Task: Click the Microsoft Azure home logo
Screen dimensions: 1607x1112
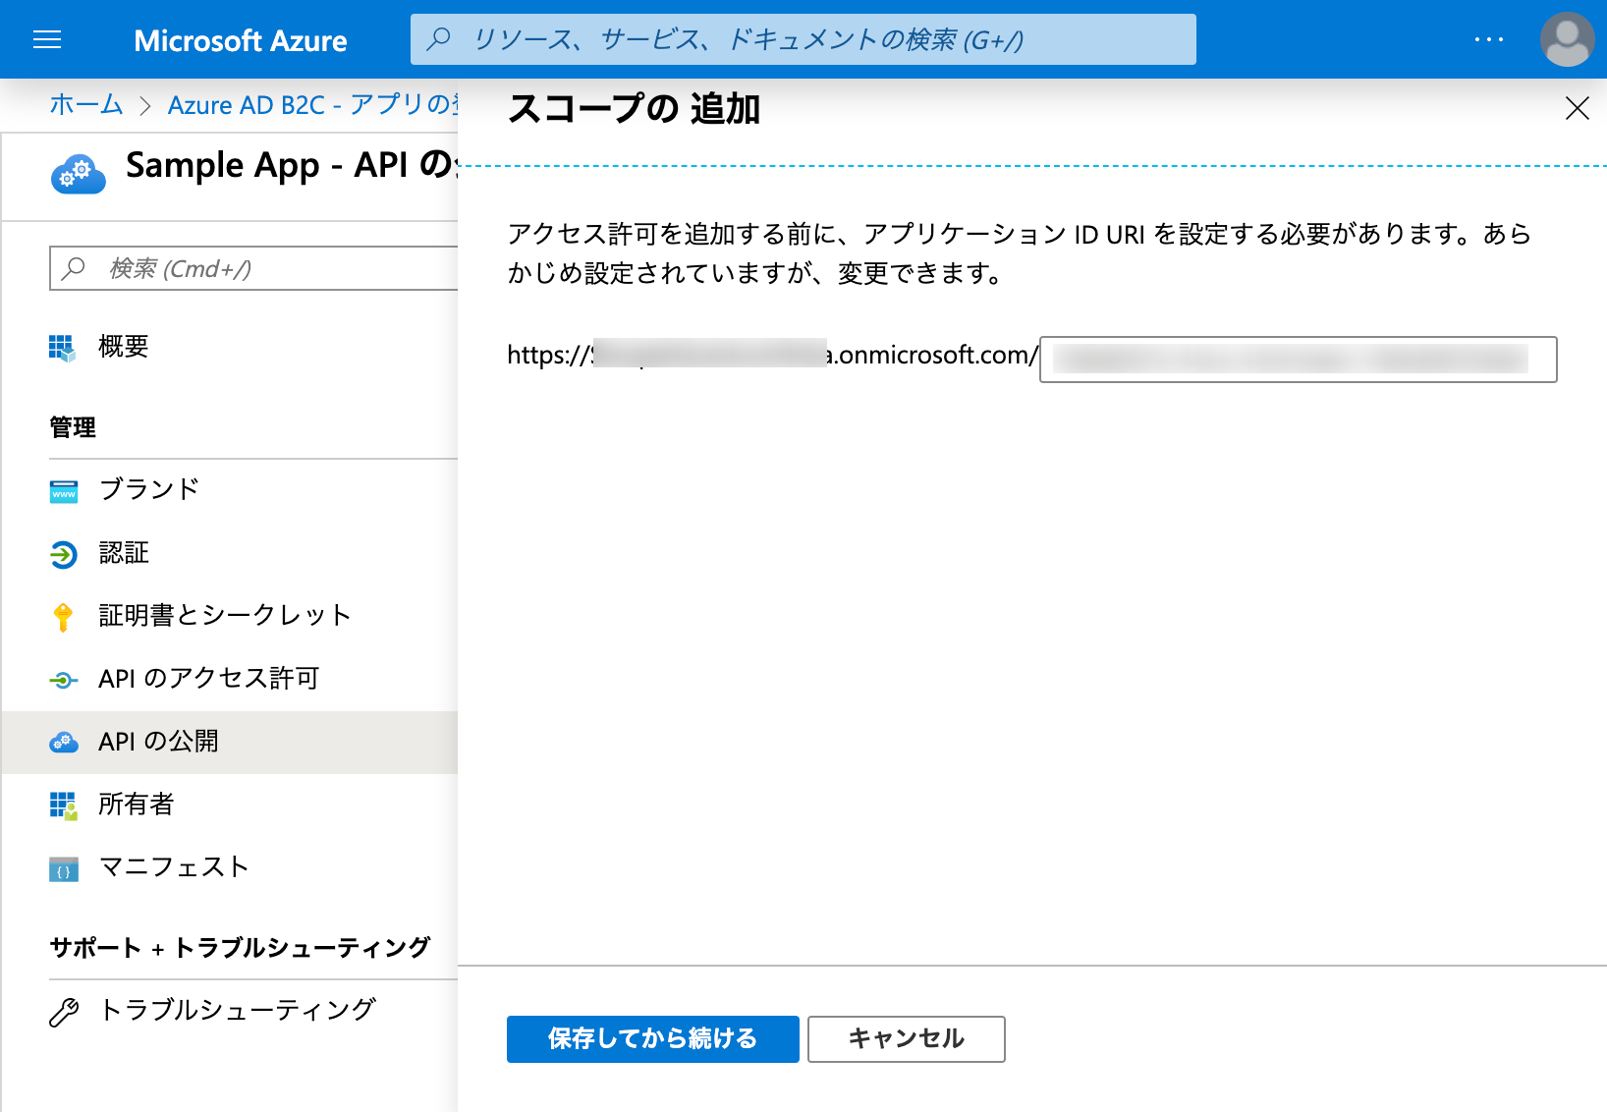Action: click(x=241, y=41)
